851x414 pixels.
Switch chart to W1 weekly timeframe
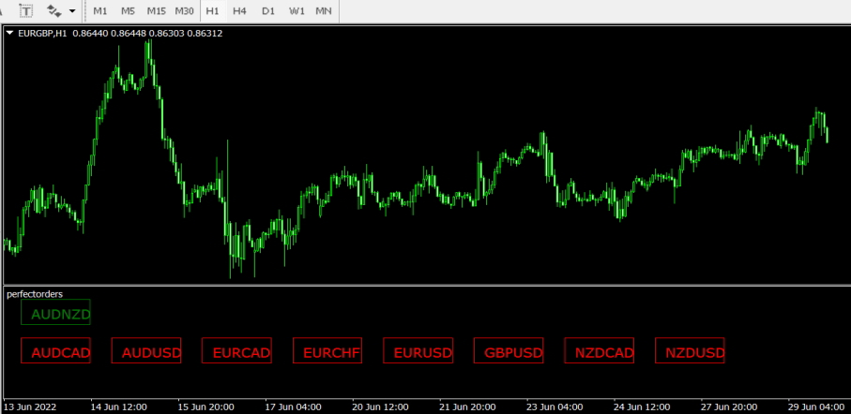(296, 11)
